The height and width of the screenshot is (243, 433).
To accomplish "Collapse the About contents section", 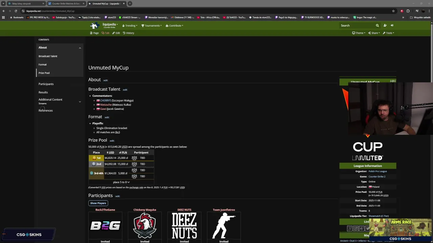I will [80, 48].
